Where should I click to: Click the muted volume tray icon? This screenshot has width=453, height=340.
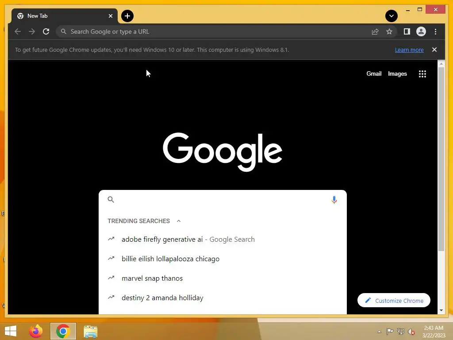point(411,332)
